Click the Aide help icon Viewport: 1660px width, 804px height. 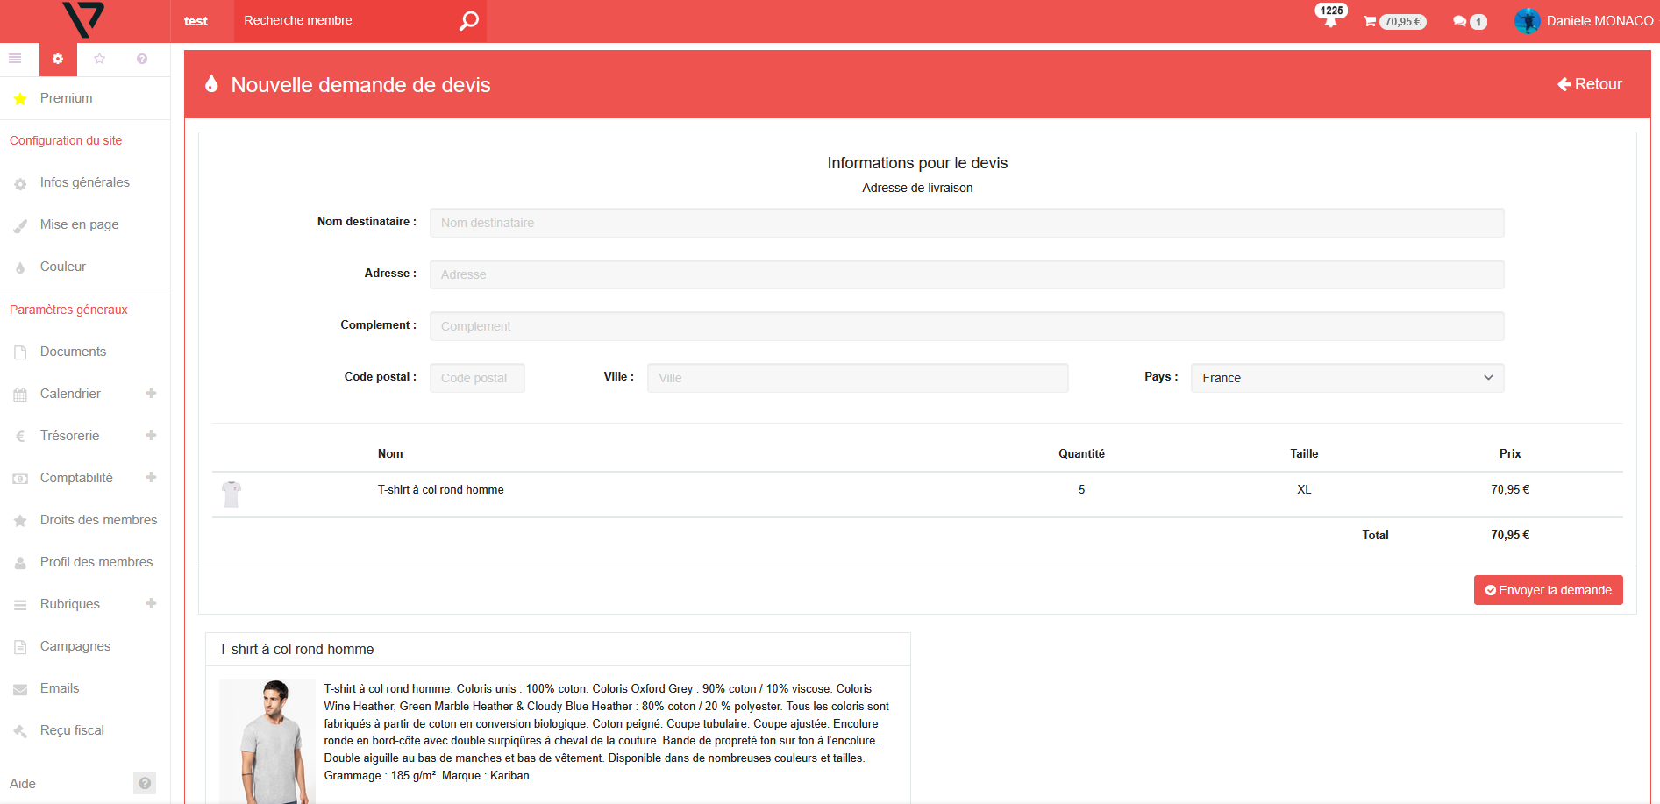[145, 783]
